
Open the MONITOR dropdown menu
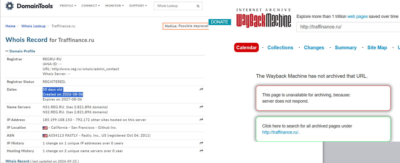(115, 6)
